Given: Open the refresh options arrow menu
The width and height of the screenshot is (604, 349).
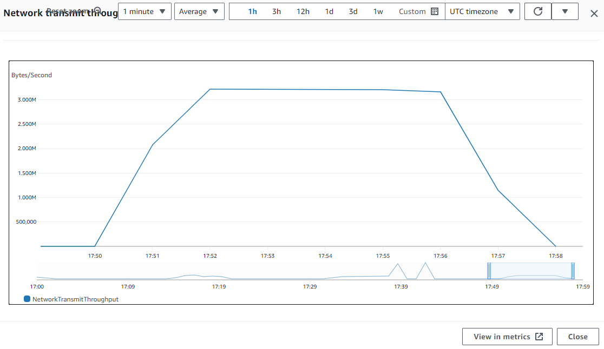Looking at the screenshot, I should (x=564, y=11).
